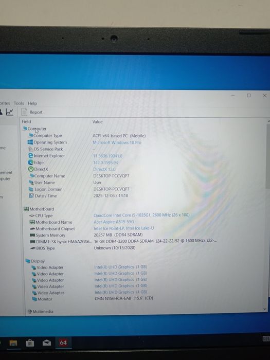Select the Unknown (10/15/2020) BIOS value
The width and height of the screenshot is (270, 360).
coord(115,248)
